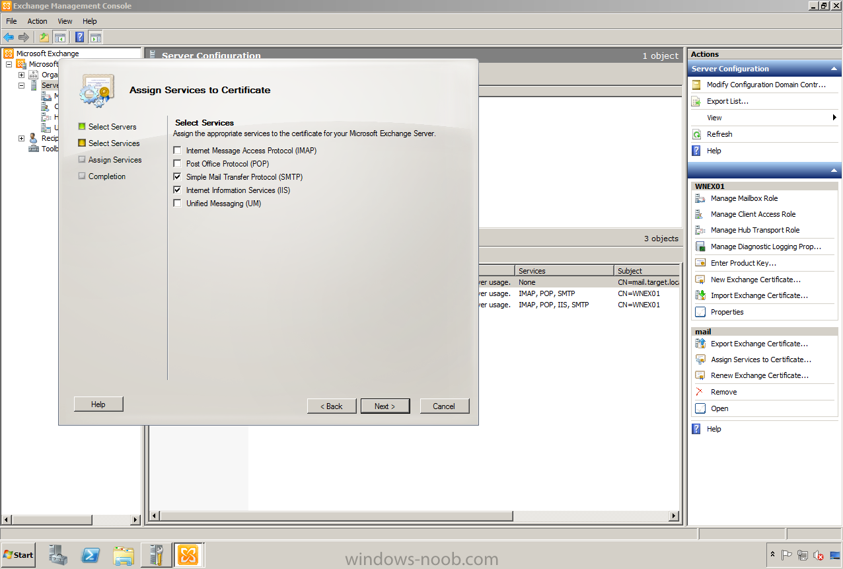Click the console tree scrollbar left arrow
The width and height of the screenshot is (843, 569).
pyautogui.click(x=6, y=520)
